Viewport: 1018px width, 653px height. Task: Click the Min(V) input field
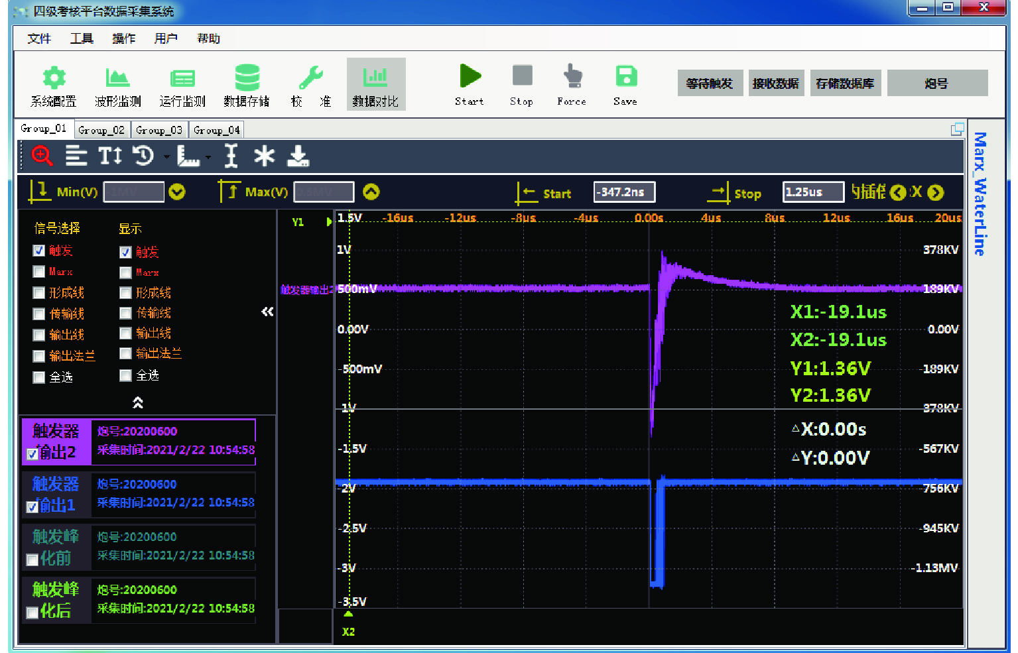pyautogui.click(x=134, y=192)
